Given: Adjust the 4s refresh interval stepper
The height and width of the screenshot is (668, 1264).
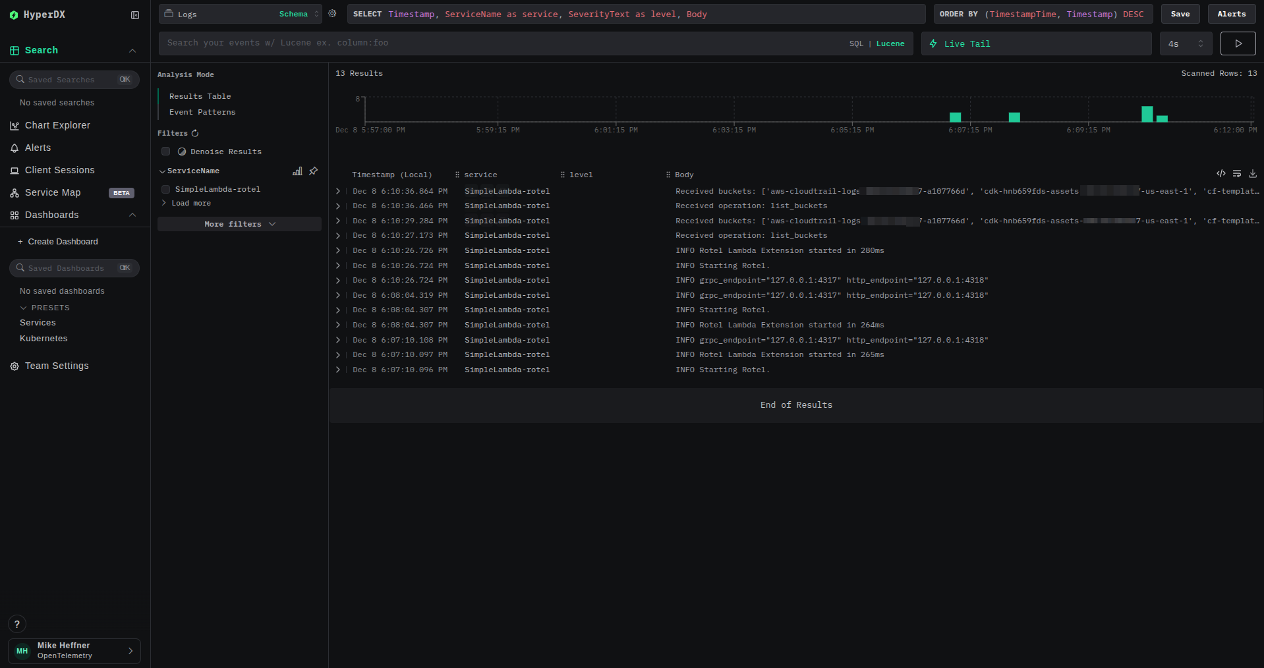Looking at the screenshot, I should [1202, 43].
